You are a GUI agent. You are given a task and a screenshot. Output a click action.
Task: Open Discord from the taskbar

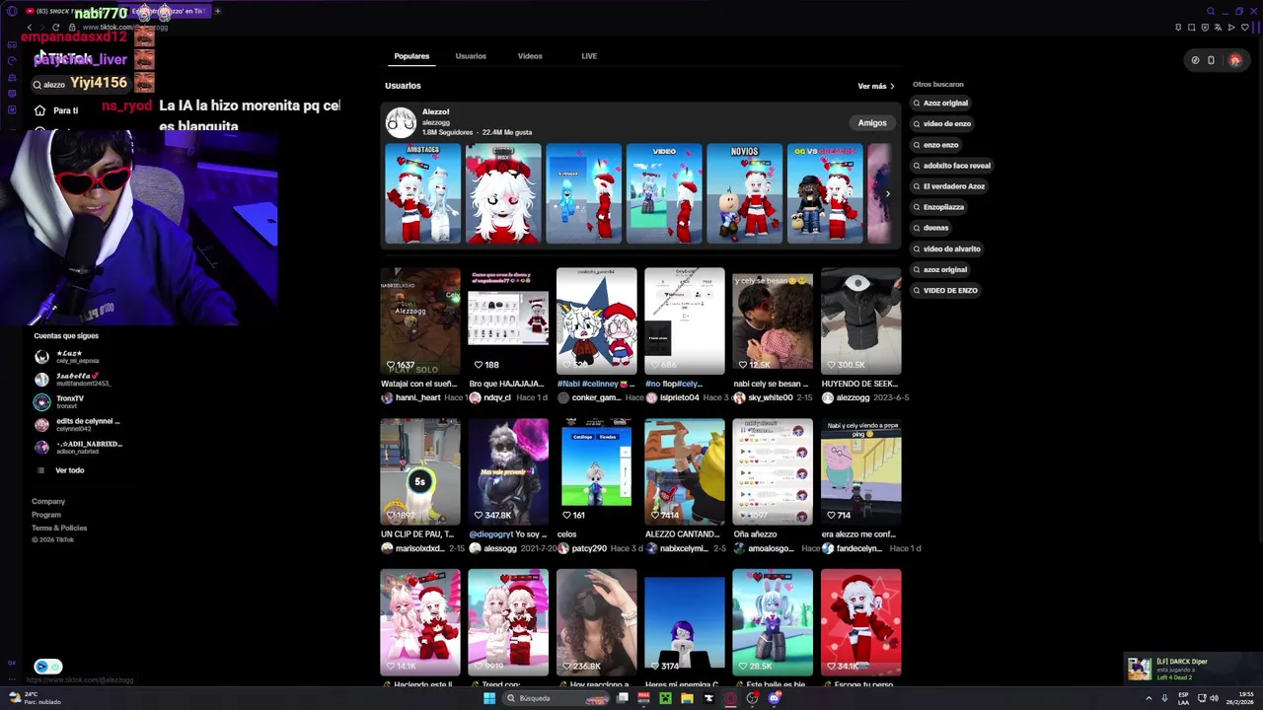[775, 698]
